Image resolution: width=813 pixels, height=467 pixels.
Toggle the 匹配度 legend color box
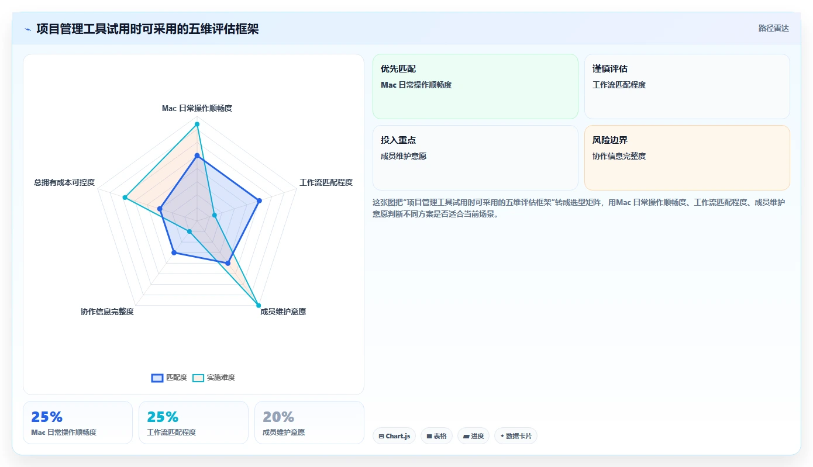click(x=157, y=378)
